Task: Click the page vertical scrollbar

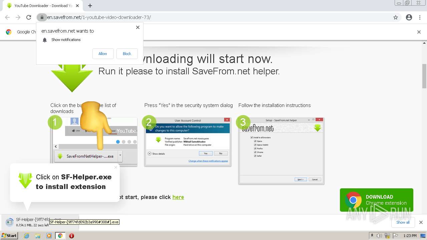Action: tap(424, 76)
